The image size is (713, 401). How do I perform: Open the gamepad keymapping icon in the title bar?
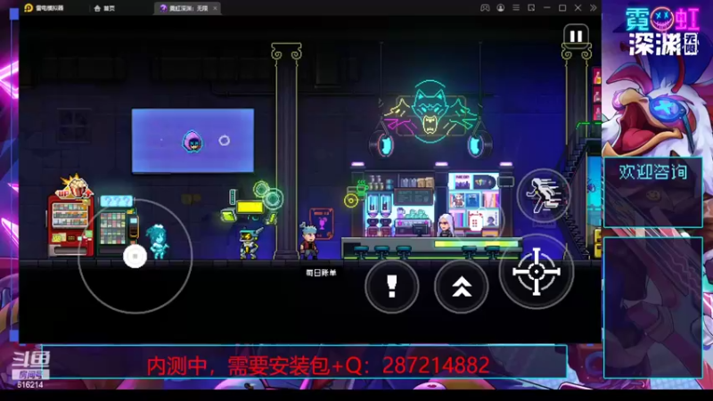(x=485, y=8)
